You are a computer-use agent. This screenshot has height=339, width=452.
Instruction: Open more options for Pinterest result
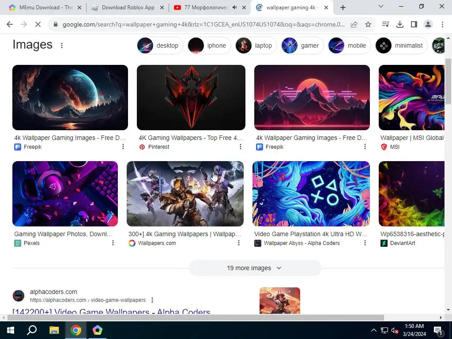[241, 147]
